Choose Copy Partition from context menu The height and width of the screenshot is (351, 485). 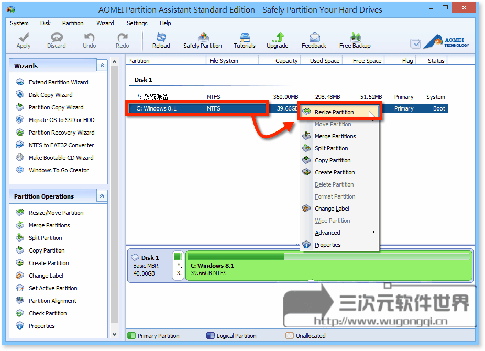[339, 160]
